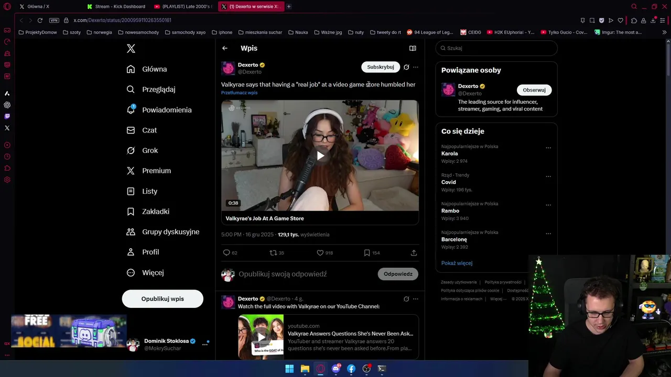Viewport: 671px width, 377px height.
Task: Play the Valkyrae video
Action: (x=320, y=156)
